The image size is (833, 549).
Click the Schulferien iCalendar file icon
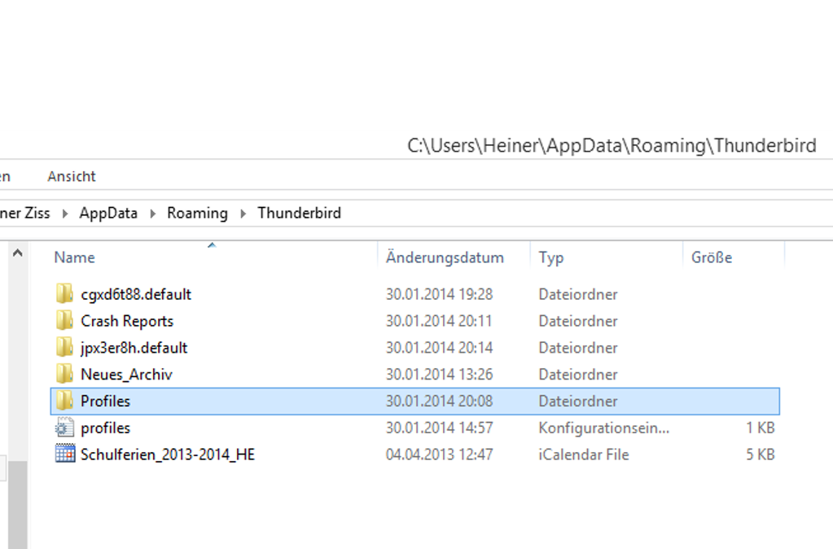click(x=65, y=455)
